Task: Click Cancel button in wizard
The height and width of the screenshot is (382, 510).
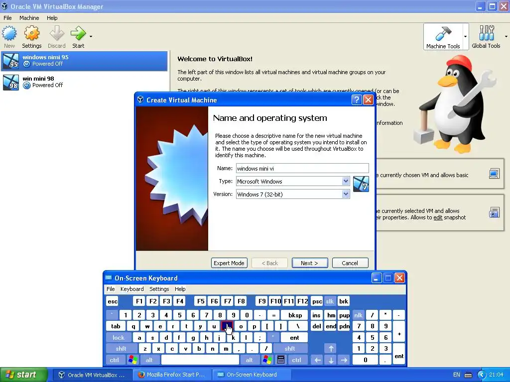Action: point(350,263)
